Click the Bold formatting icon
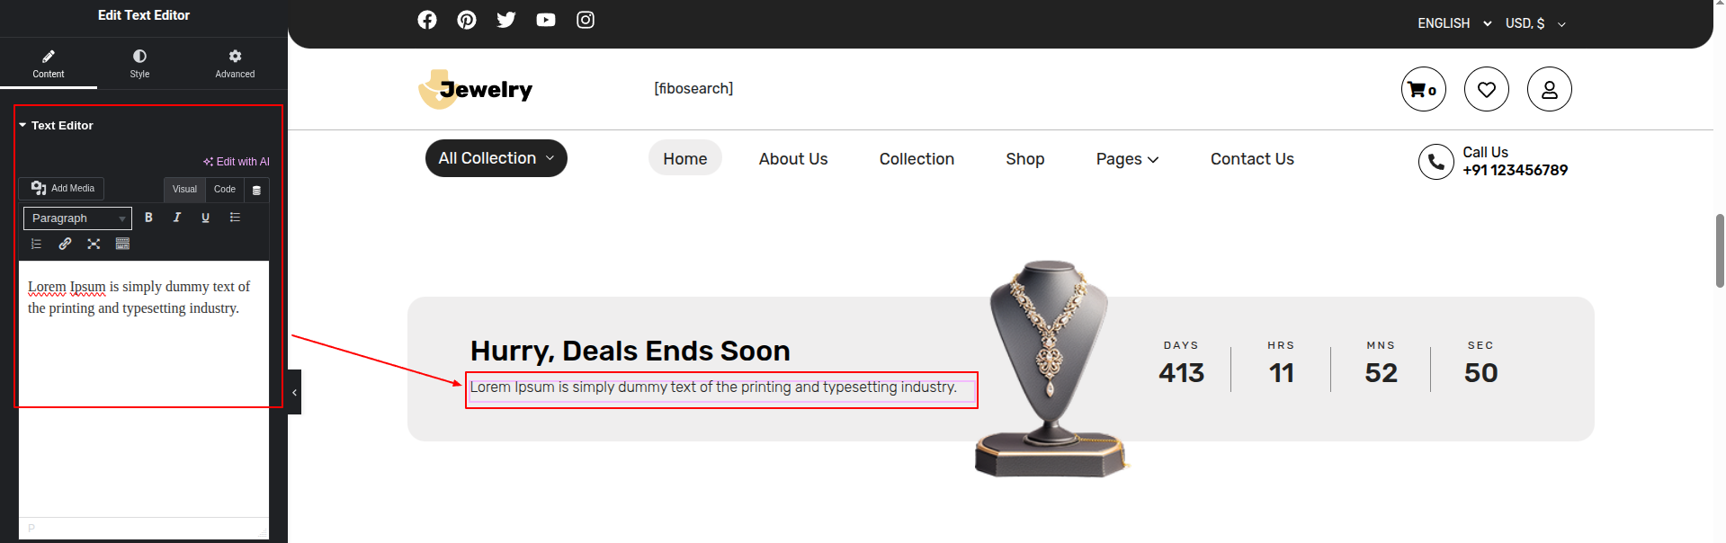Viewport: 1726px width, 543px height. click(148, 218)
